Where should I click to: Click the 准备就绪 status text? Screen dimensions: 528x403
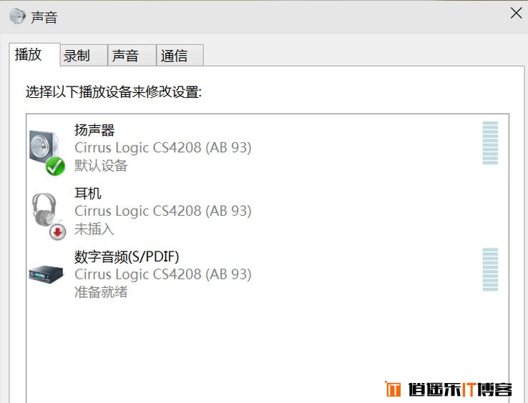[101, 292]
